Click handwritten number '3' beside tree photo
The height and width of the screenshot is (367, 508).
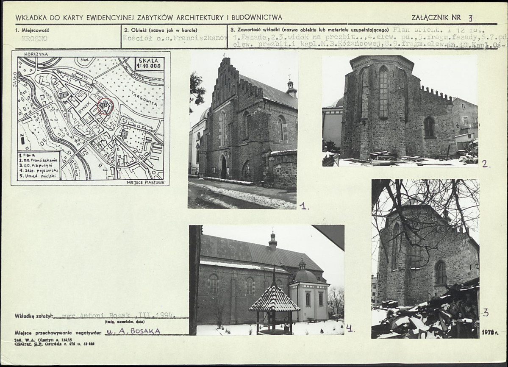(x=485, y=312)
